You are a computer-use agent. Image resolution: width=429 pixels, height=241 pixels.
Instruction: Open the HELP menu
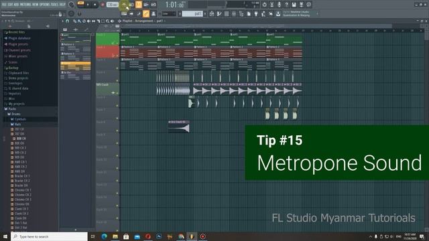(62, 5)
